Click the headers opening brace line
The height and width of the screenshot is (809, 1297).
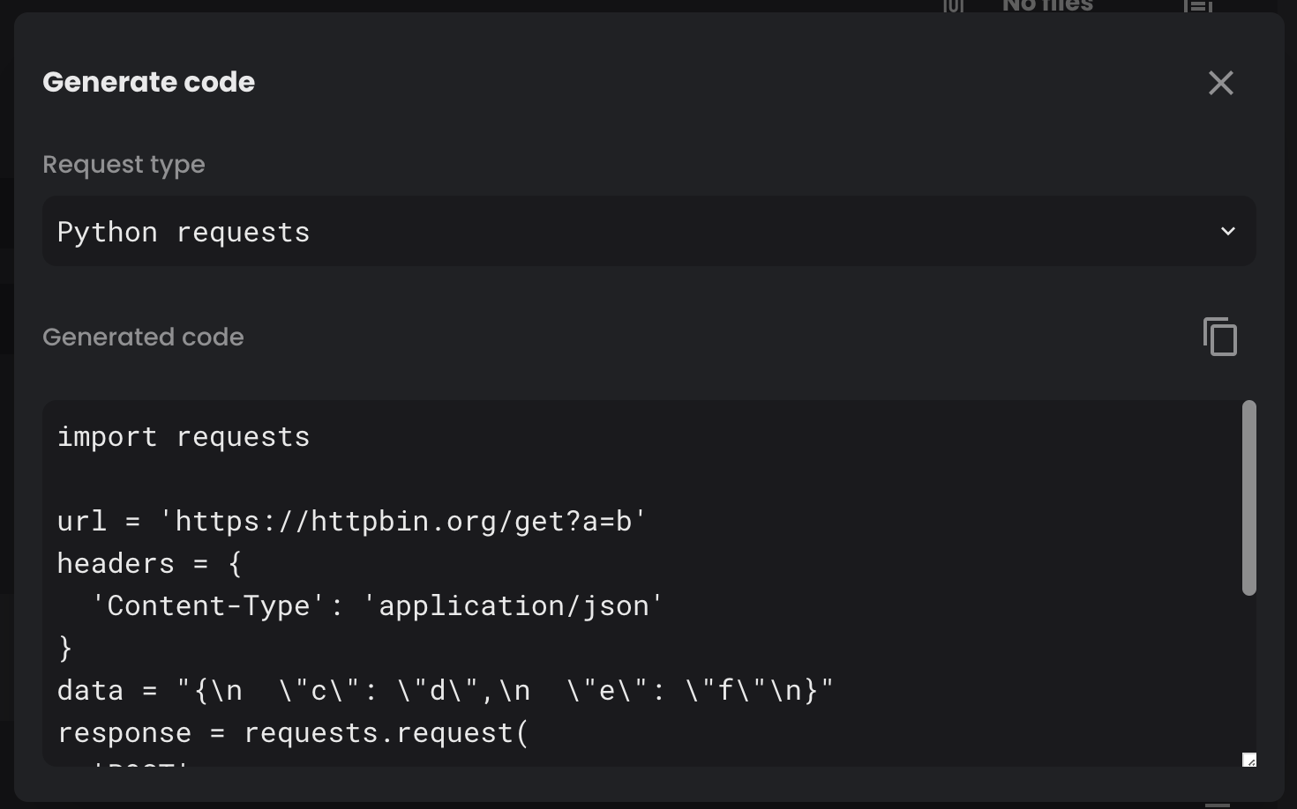coord(149,564)
